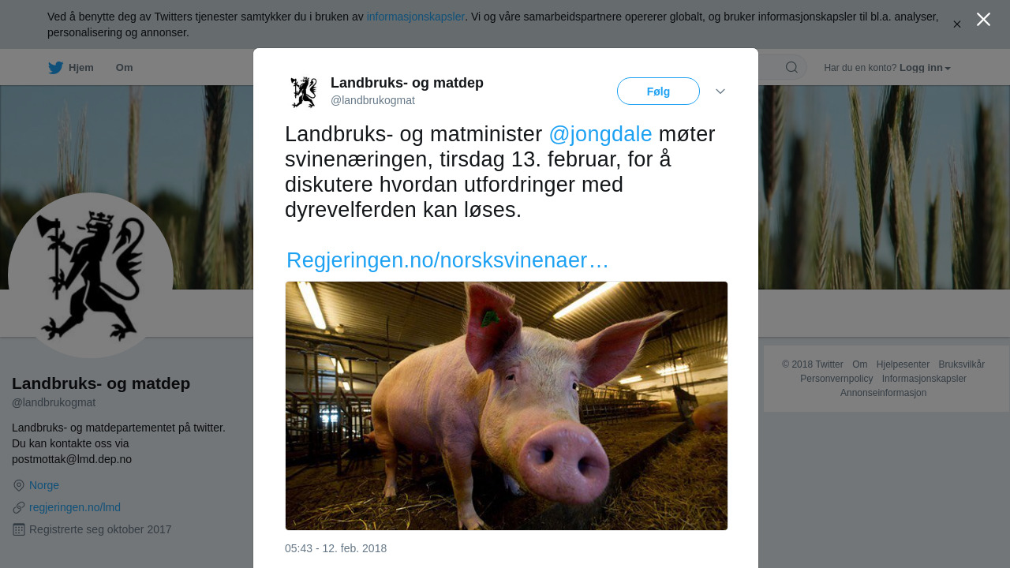Screen dimensions: 1010x568
Task: Click Landbruks- og matdep name in modal
Action: click(407, 83)
